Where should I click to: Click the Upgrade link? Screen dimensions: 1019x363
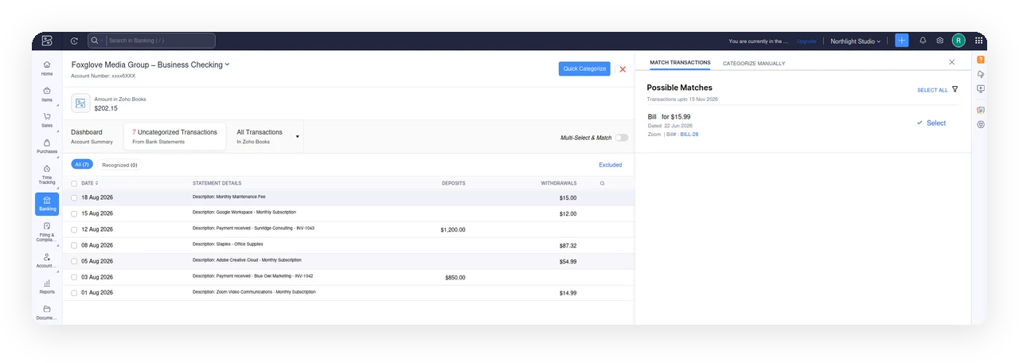pos(806,41)
